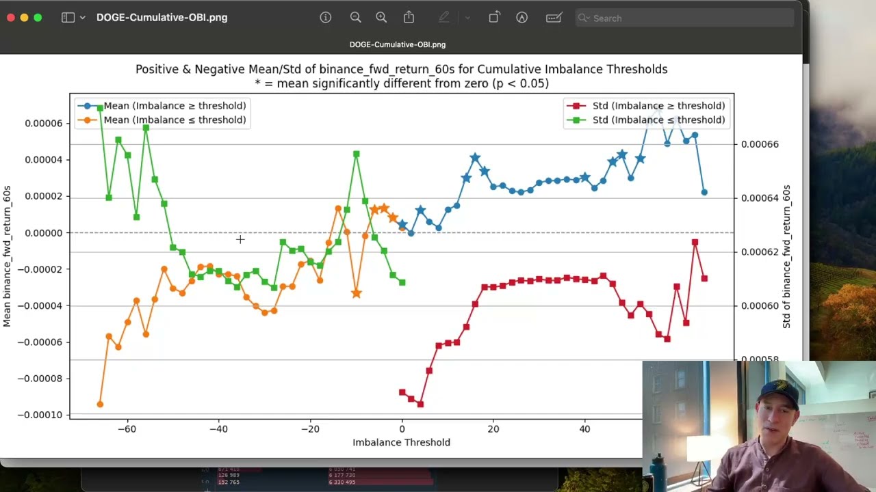Image resolution: width=876 pixels, height=492 pixels.
Task: Click the y-axis value −0.00010
Action: point(40,415)
